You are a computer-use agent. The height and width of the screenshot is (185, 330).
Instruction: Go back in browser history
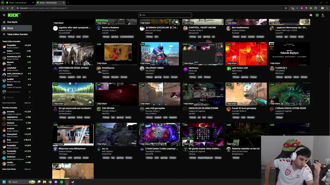pos(3,8)
